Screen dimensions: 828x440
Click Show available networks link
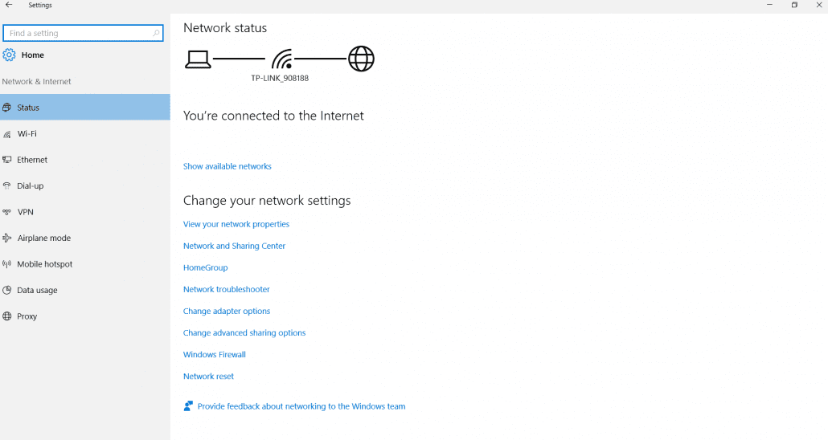pyautogui.click(x=227, y=166)
